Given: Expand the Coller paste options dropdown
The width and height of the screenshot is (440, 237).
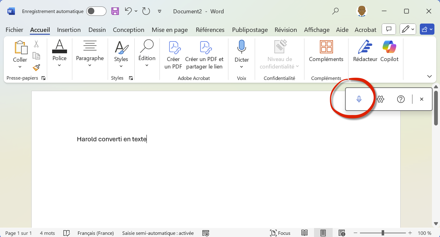Looking at the screenshot, I should [20, 67].
